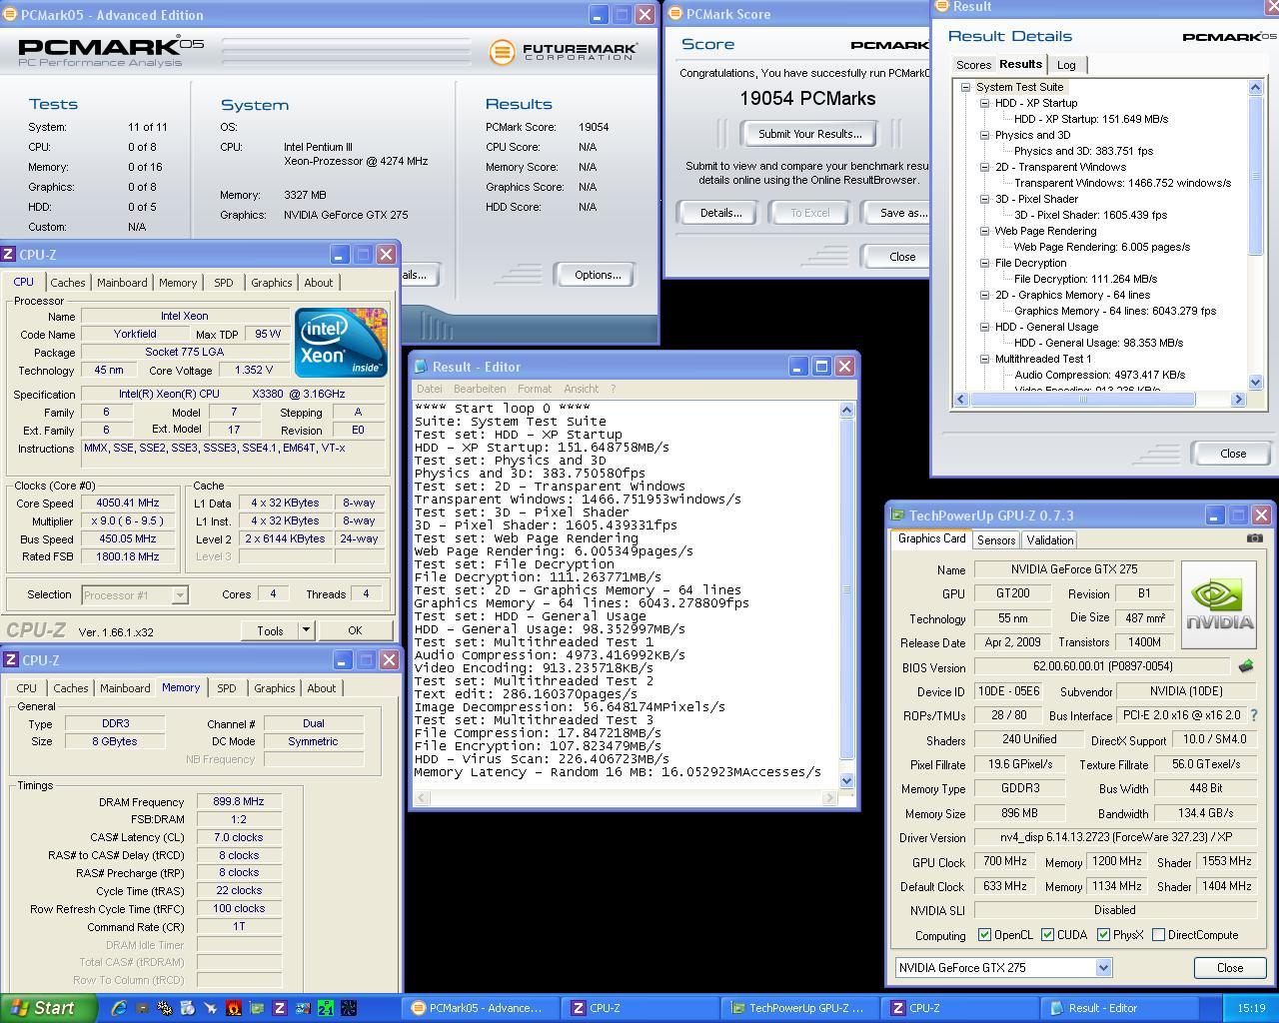Collapse the 2D - Transparent Windows node
Screen dimensions: 1279x1023
[984, 167]
